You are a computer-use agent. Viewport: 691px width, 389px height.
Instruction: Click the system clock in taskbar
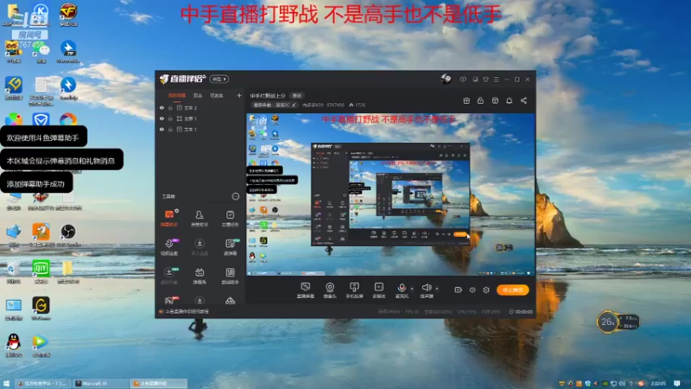658,383
